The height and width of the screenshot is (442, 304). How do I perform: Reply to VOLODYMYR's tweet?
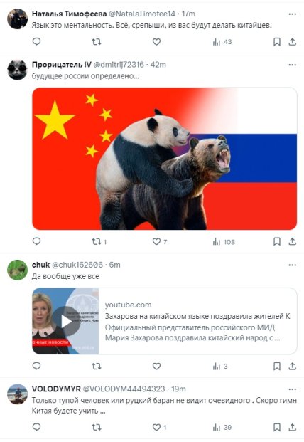pos(36,427)
